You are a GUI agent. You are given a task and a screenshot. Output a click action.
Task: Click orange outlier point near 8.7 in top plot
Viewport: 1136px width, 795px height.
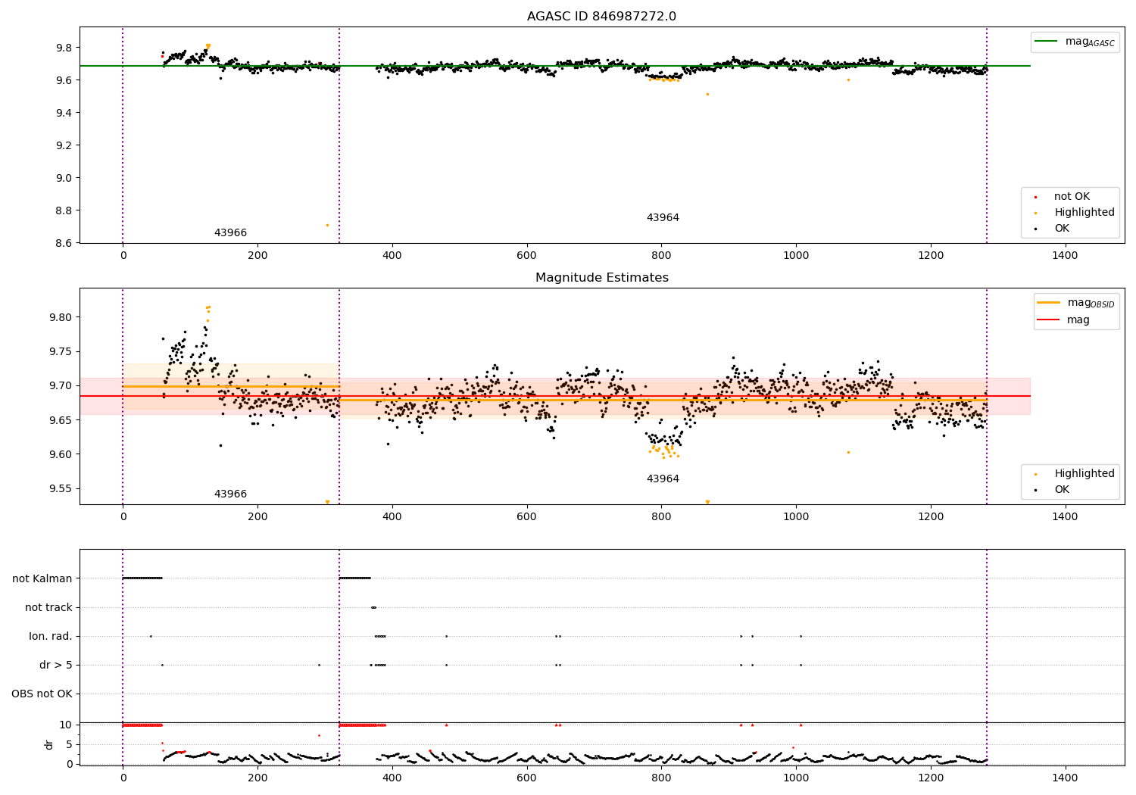point(327,225)
